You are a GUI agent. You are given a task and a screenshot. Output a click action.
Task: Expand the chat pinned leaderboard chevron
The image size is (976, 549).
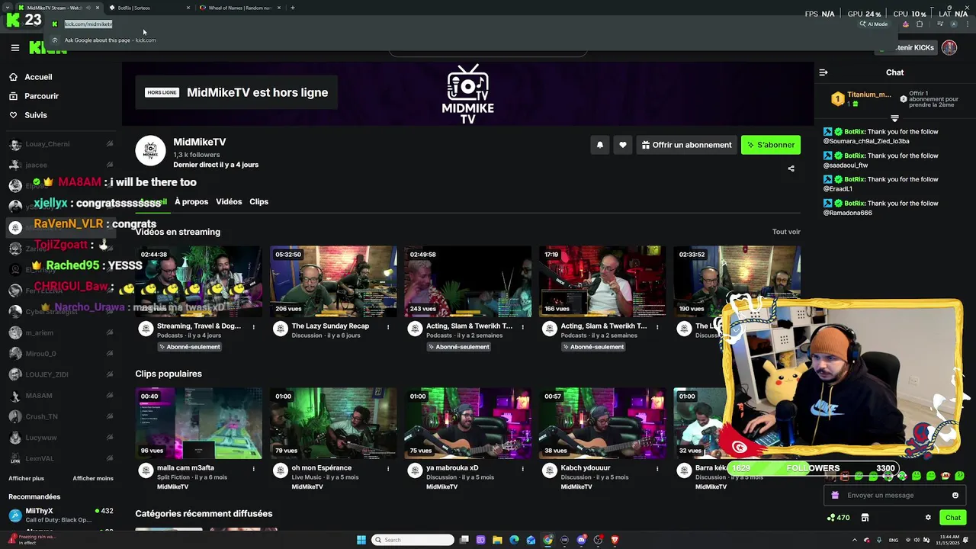click(895, 119)
